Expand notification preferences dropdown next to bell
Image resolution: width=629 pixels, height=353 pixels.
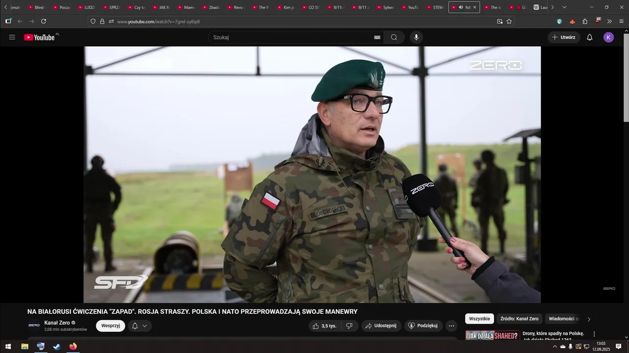144,326
